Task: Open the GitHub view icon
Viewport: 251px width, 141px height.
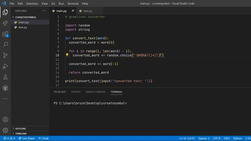Action: (5, 88)
